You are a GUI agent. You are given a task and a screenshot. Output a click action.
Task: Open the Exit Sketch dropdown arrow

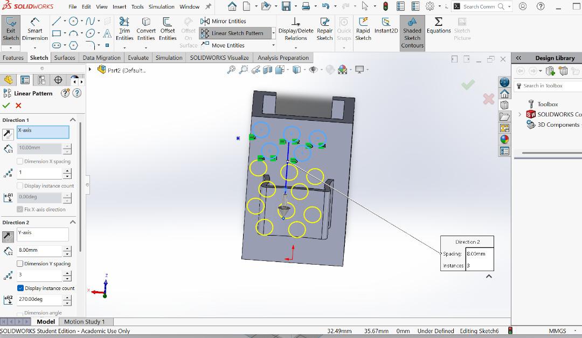coord(10,48)
